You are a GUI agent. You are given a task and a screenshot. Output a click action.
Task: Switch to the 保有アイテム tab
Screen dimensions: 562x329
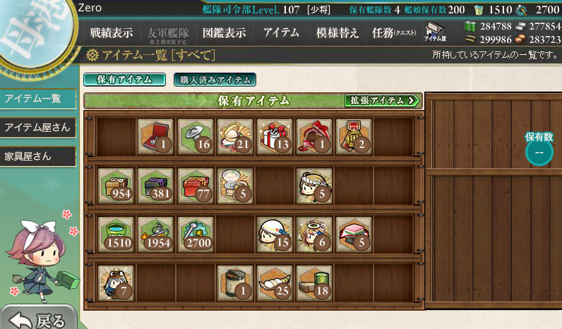tap(125, 80)
